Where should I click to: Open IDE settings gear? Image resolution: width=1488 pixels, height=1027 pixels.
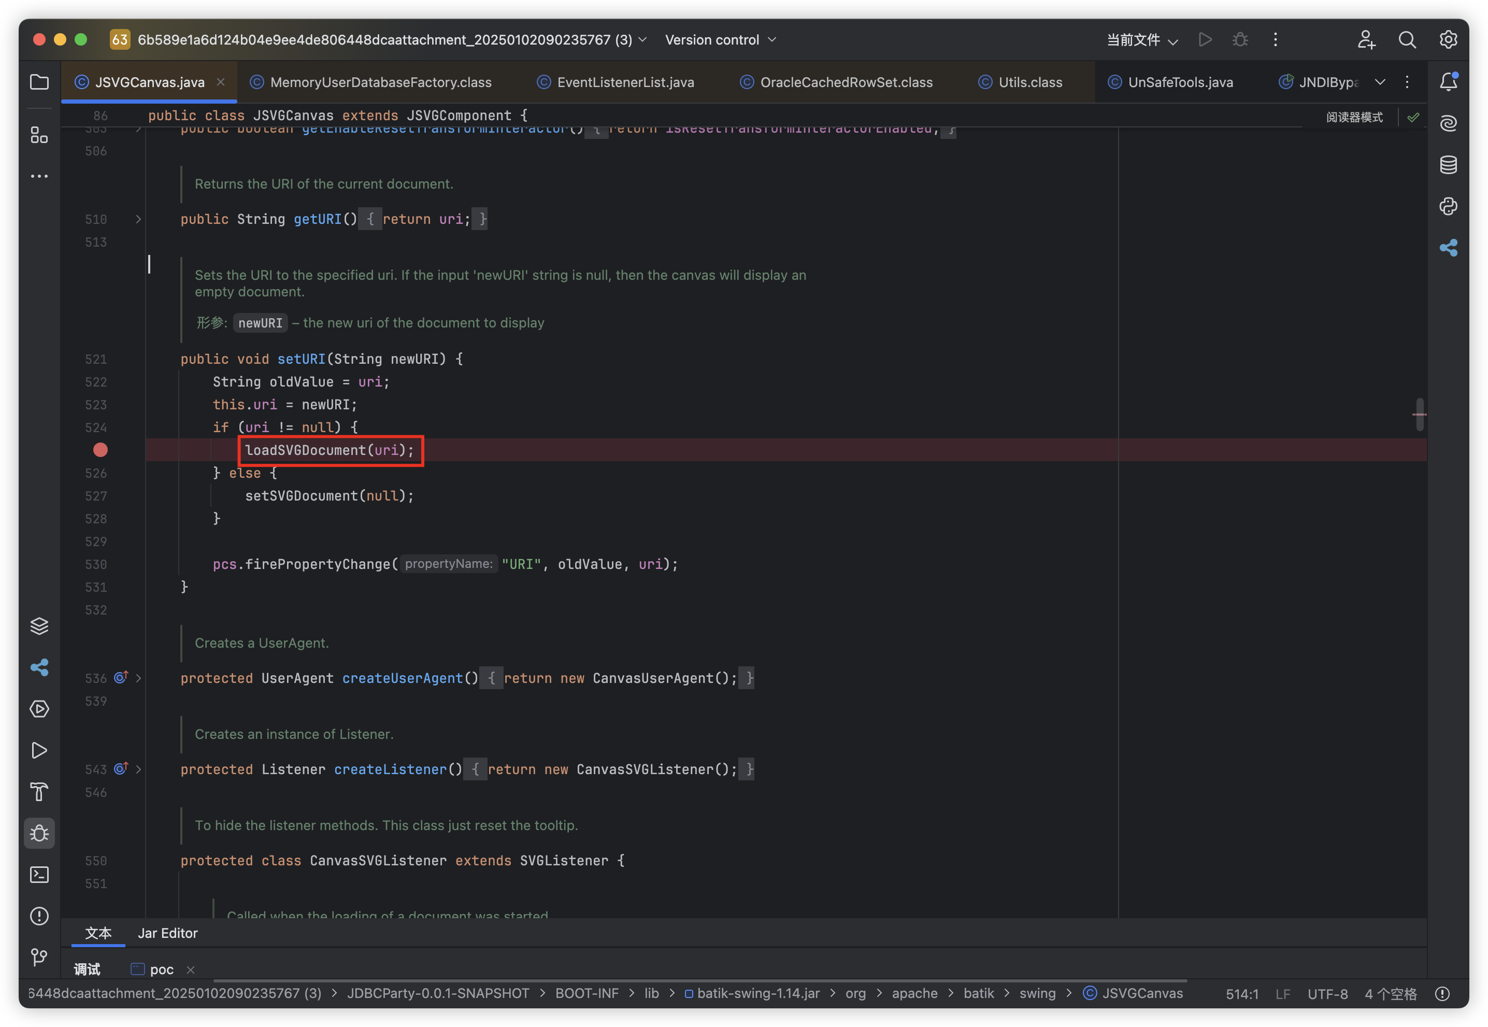(x=1448, y=40)
